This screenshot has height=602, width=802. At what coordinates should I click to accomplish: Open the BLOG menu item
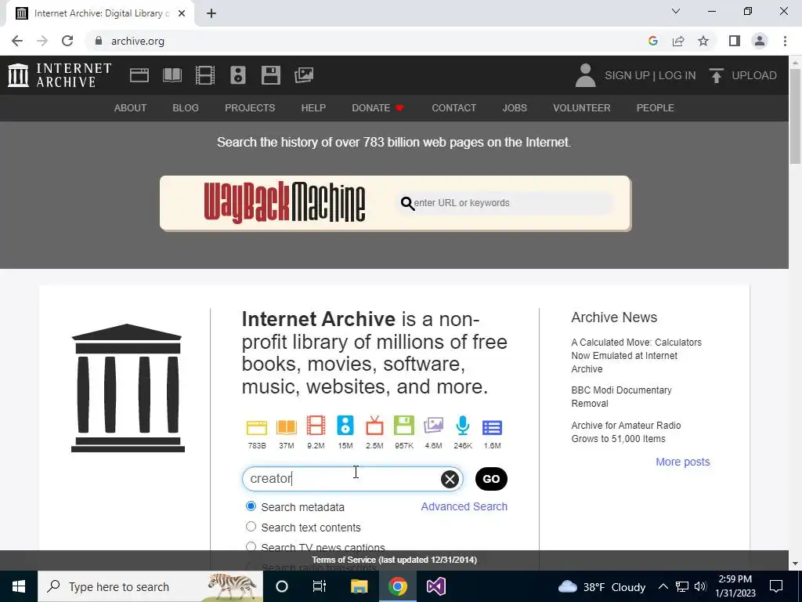click(x=186, y=108)
